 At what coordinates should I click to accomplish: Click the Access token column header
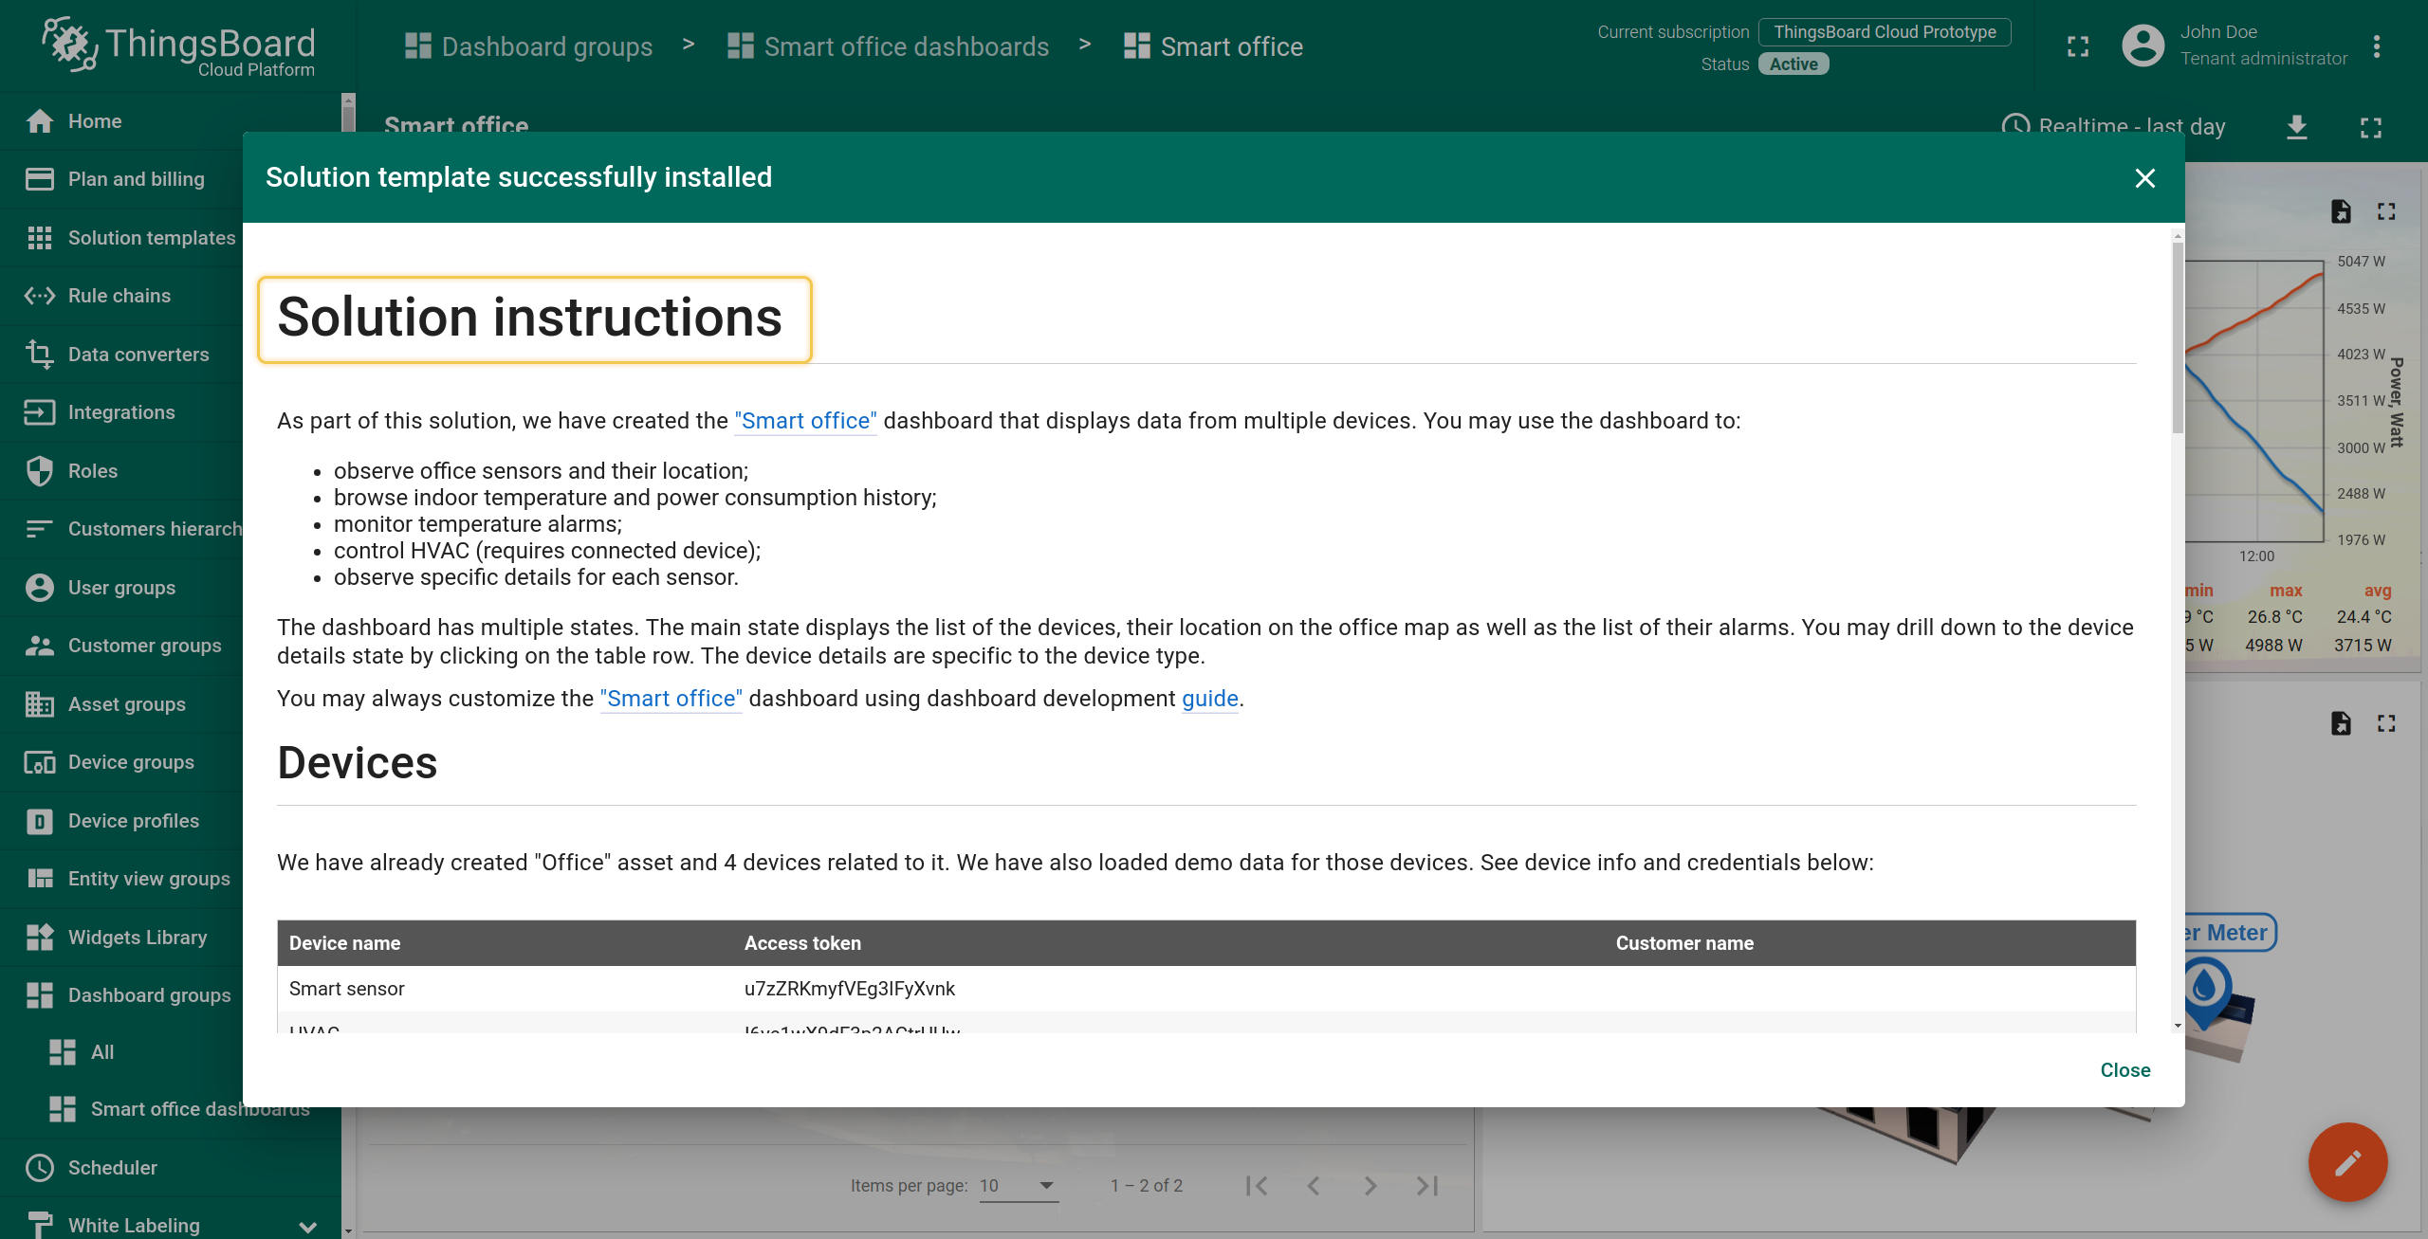coord(802,943)
